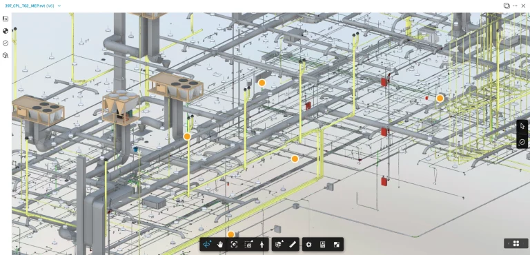
Task: Select the Measure ruler tool
Action: [x=293, y=245]
